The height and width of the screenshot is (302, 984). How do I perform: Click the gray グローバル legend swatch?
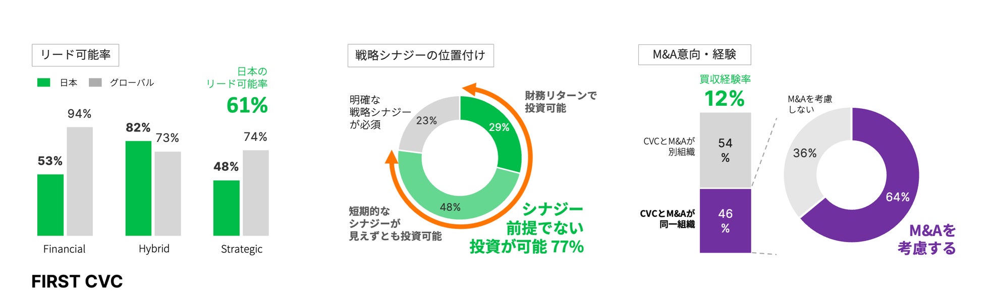(95, 83)
